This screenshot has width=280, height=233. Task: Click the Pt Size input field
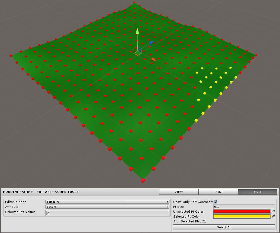[244, 207]
